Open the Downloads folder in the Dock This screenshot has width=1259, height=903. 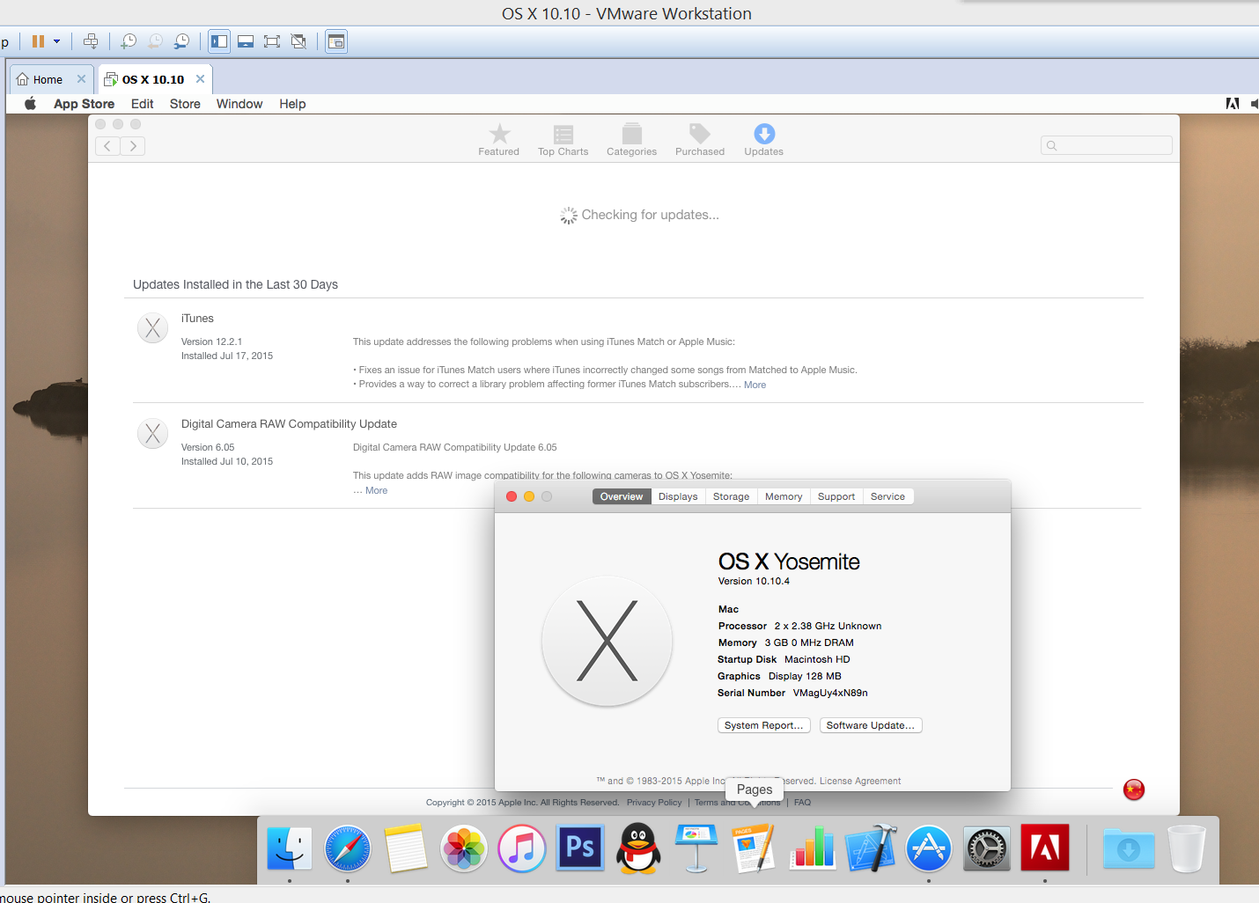pyautogui.click(x=1129, y=848)
